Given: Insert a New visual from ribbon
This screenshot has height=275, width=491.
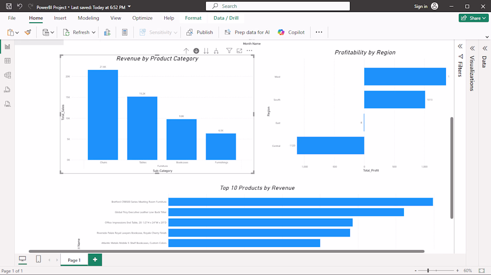Looking at the screenshot, I should [107, 32].
